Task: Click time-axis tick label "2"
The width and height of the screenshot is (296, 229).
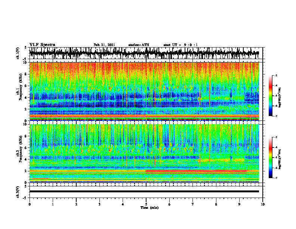Action: [x=76, y=204]
